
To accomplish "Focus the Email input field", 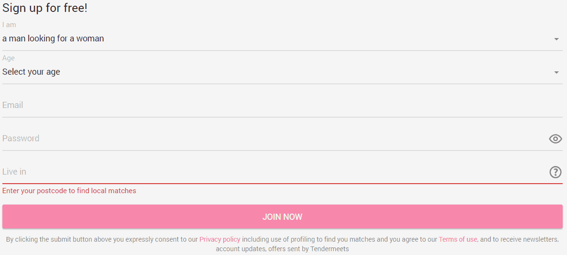I will point(282,105).
